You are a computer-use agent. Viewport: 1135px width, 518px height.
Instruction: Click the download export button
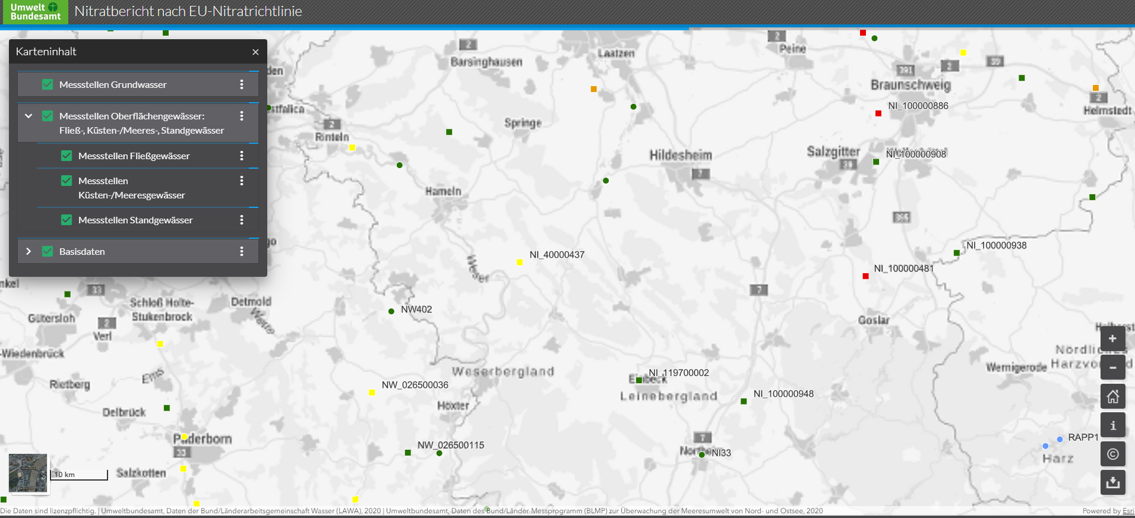(x=1112, y=482)
